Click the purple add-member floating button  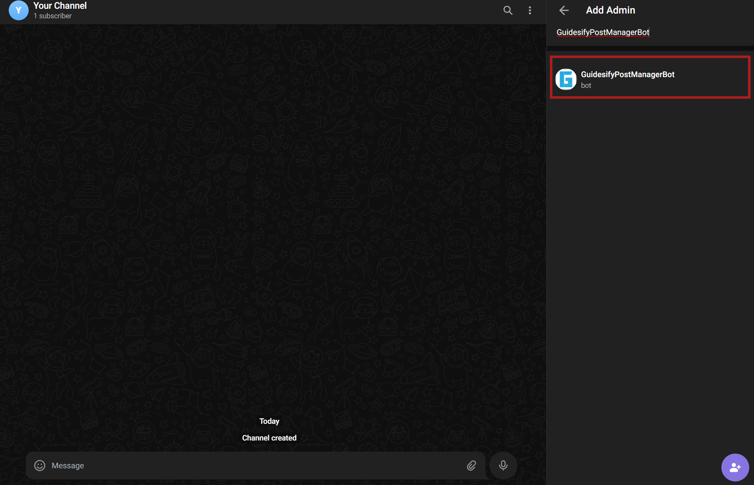[735, 468]
